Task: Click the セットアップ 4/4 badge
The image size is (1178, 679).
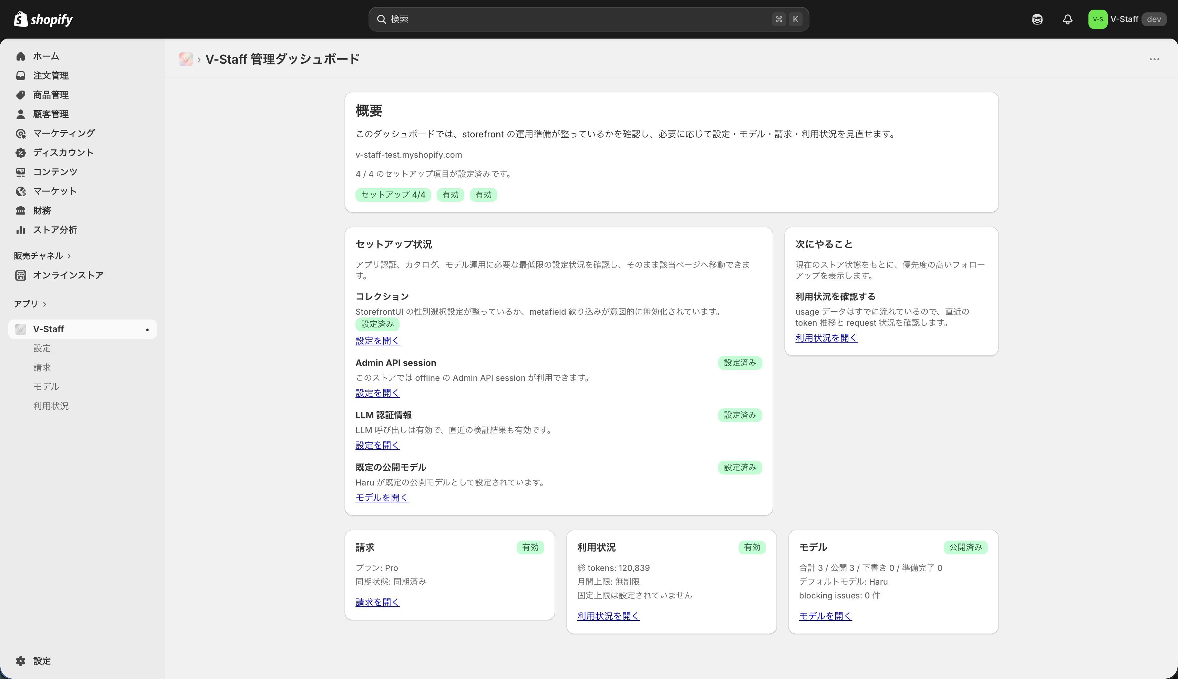Action: [393, 195]
